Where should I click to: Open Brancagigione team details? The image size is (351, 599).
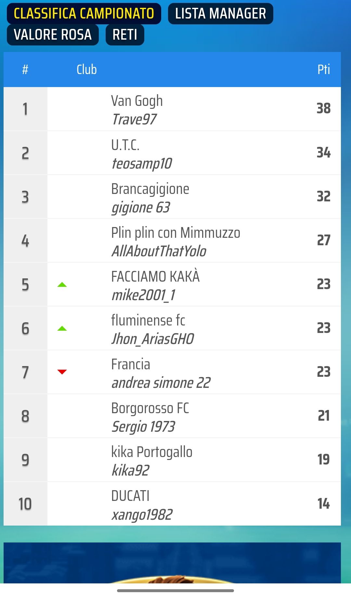[172, 197]
